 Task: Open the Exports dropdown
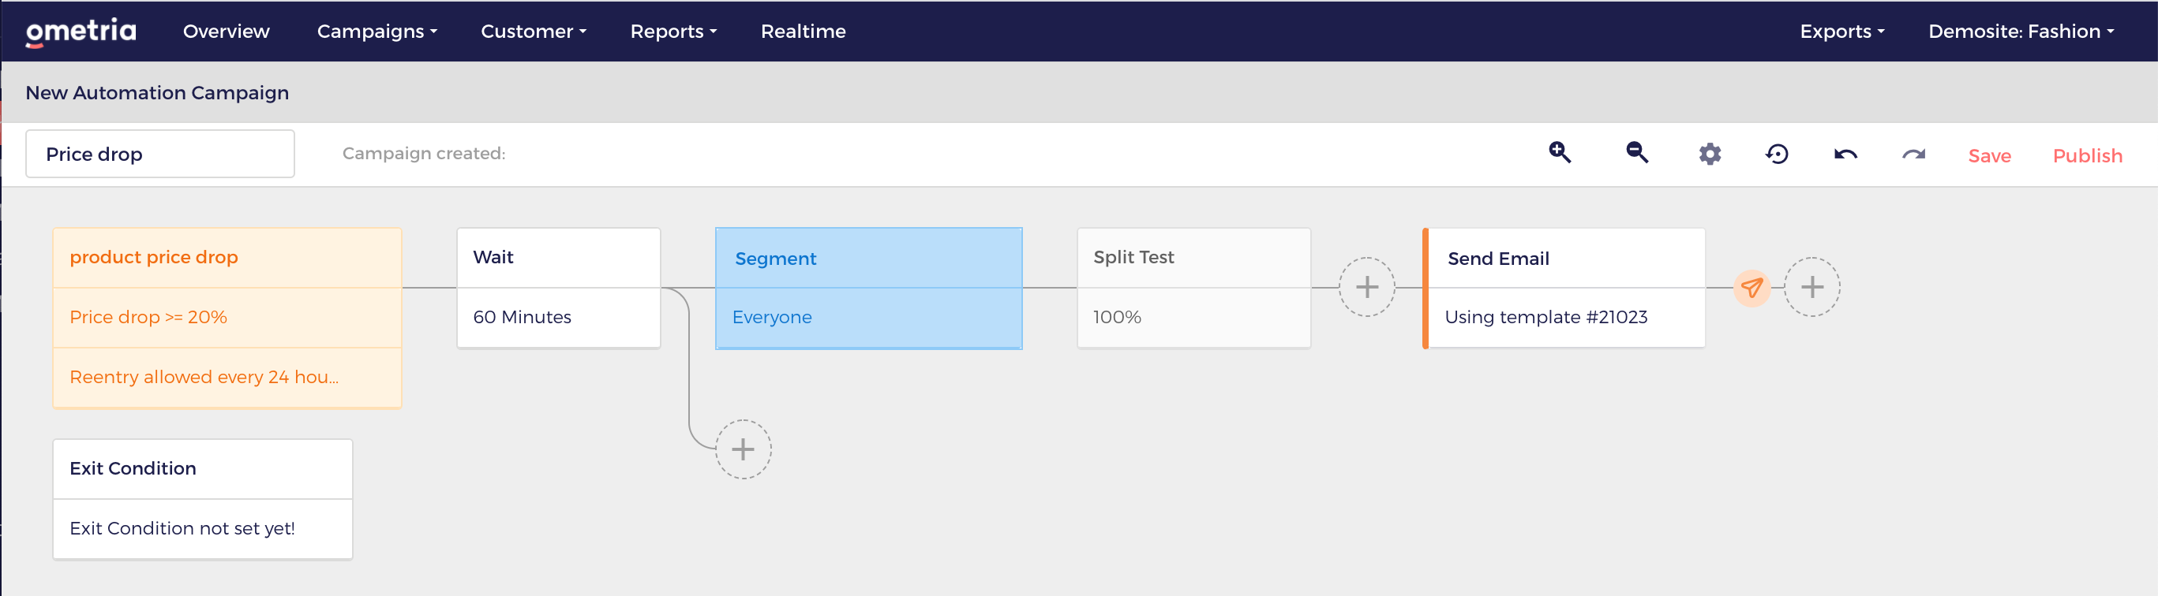(1841, 32)
